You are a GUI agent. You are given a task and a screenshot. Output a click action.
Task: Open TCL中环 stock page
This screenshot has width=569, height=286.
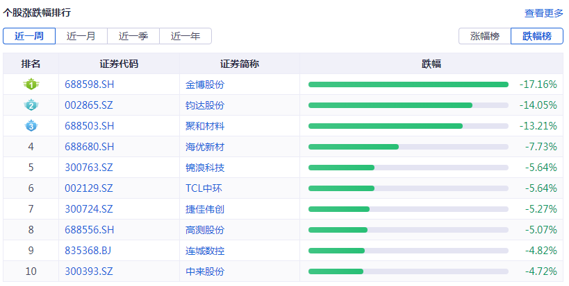pyautogui.click(x=204, y=188)
